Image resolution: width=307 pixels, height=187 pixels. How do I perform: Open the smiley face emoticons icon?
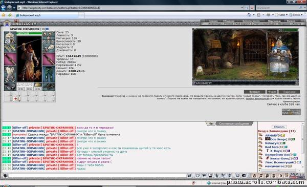237,176
